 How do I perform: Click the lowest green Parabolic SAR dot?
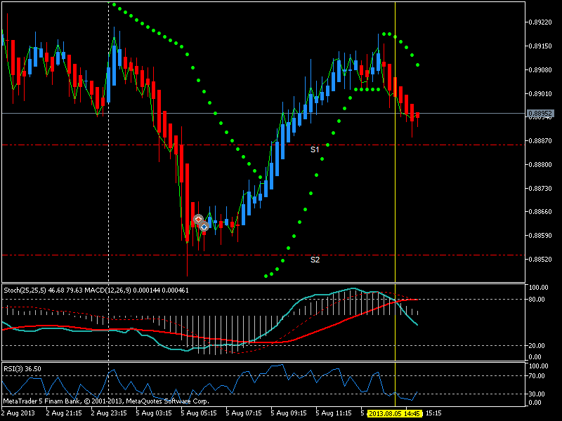coord(266,276)
